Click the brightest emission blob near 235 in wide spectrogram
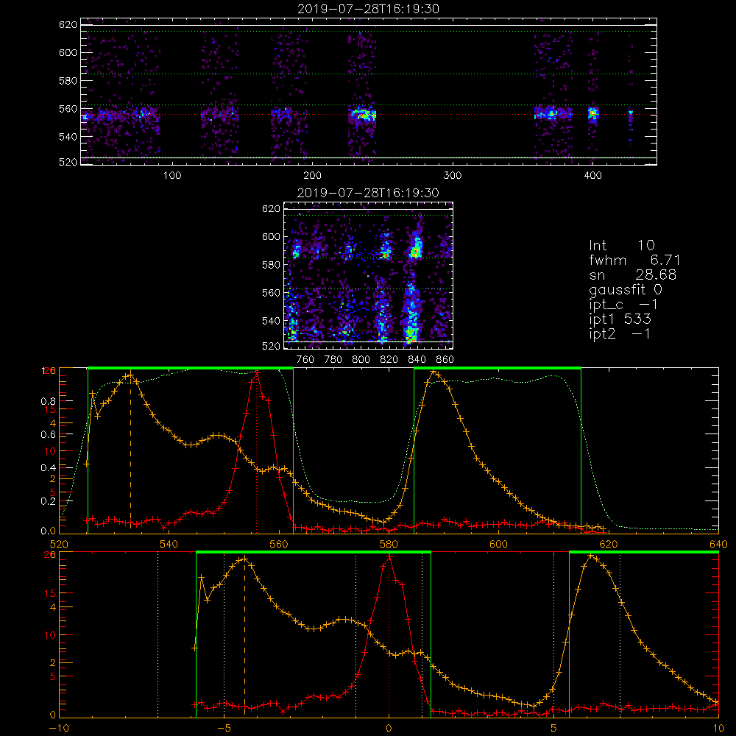This screenshot has height=736, width=736. (x=362, y=114)
